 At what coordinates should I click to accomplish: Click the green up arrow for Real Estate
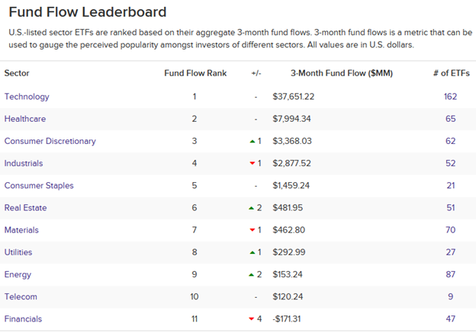coord(251,208)
